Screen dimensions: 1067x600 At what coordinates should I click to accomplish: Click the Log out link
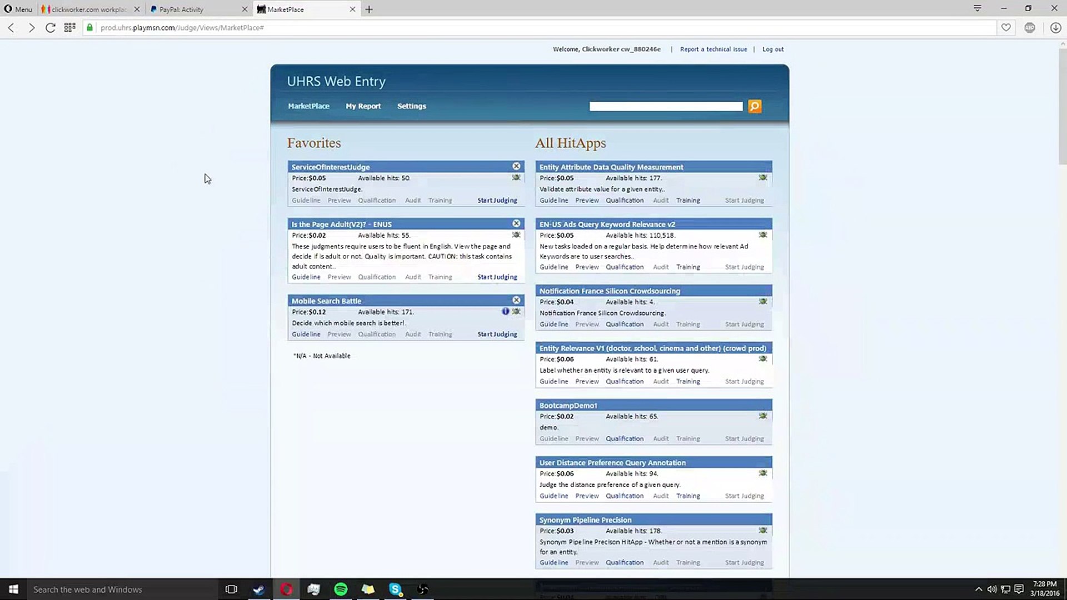point(772,49)
